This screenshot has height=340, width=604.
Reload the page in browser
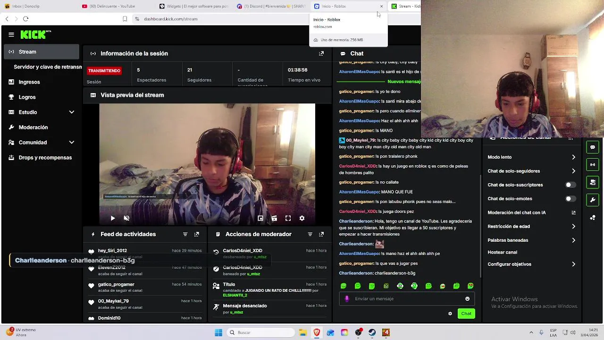(x=25, y=19)
